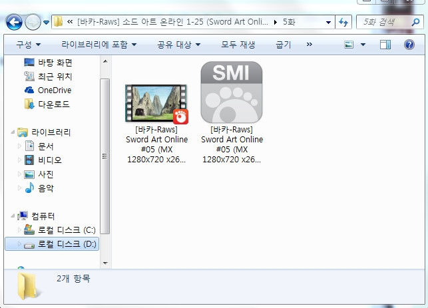Refresh the folder with the refresh button
Image resolution: width=428 pixels, height=308 pixels.
coord(343,22)
